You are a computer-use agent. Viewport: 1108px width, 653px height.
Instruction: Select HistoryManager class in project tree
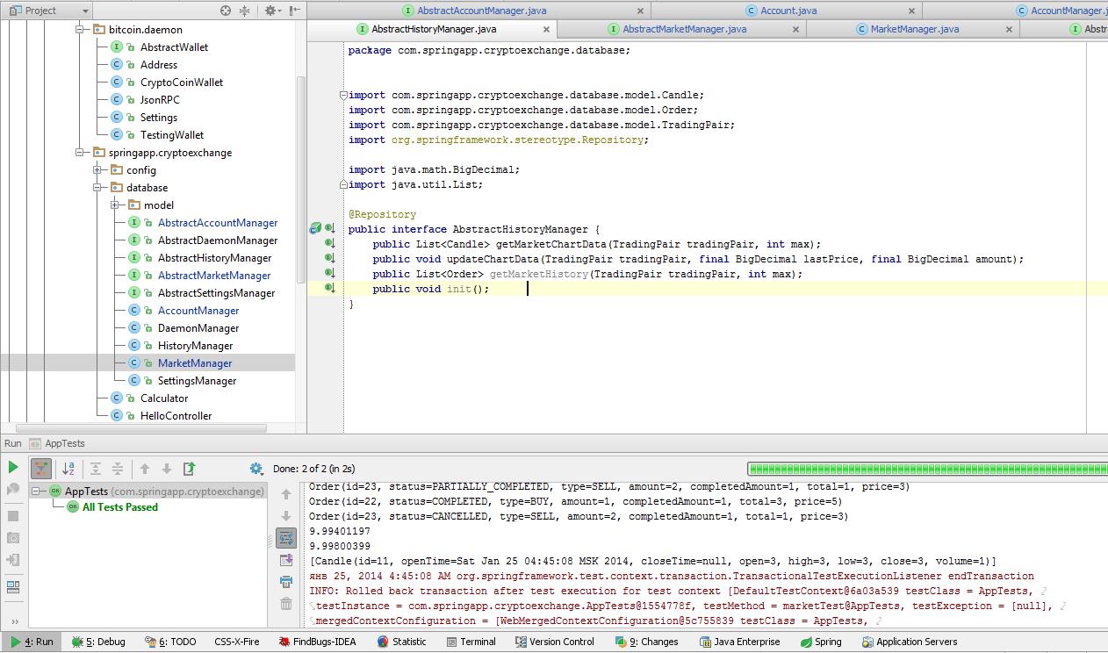pos(195,346)
